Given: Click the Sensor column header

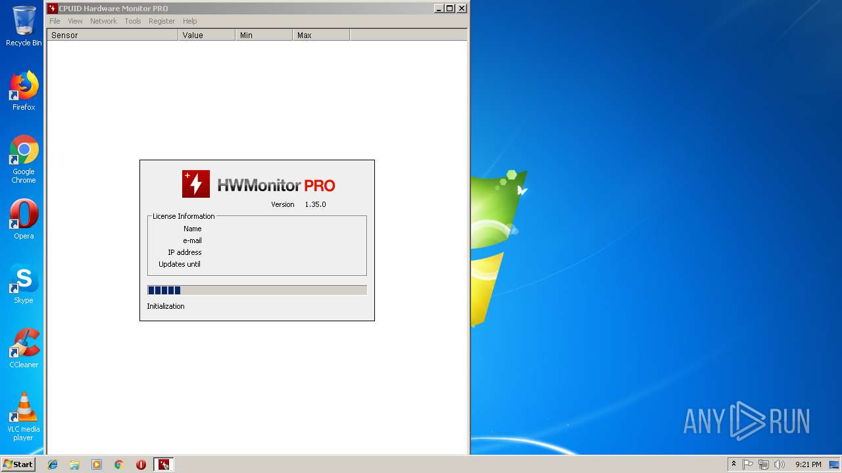Looking at the screenshot, I should [112, 35].
